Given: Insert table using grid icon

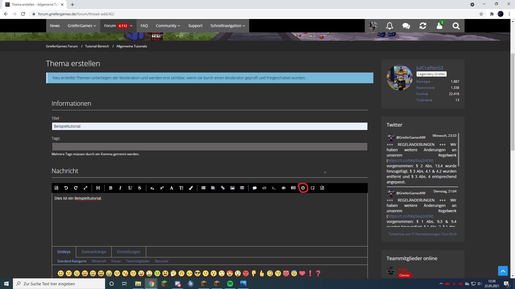Looking at the screenshot, I should tap(242, 188).
